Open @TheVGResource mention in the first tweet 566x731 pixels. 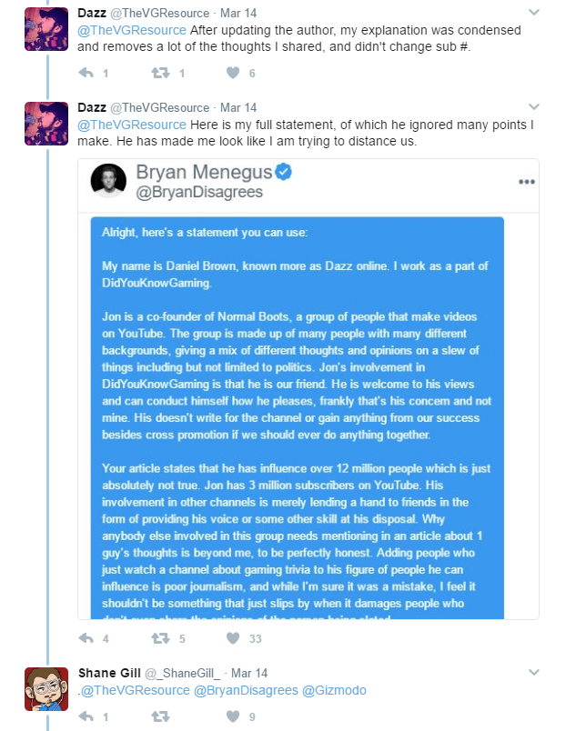click(x=132, y=30)
